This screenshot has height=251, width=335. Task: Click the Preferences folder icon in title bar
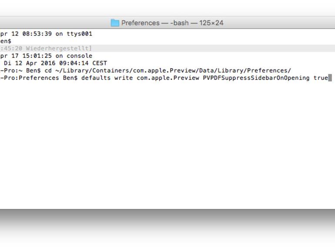pyautogui.click(x=115, y=23)
